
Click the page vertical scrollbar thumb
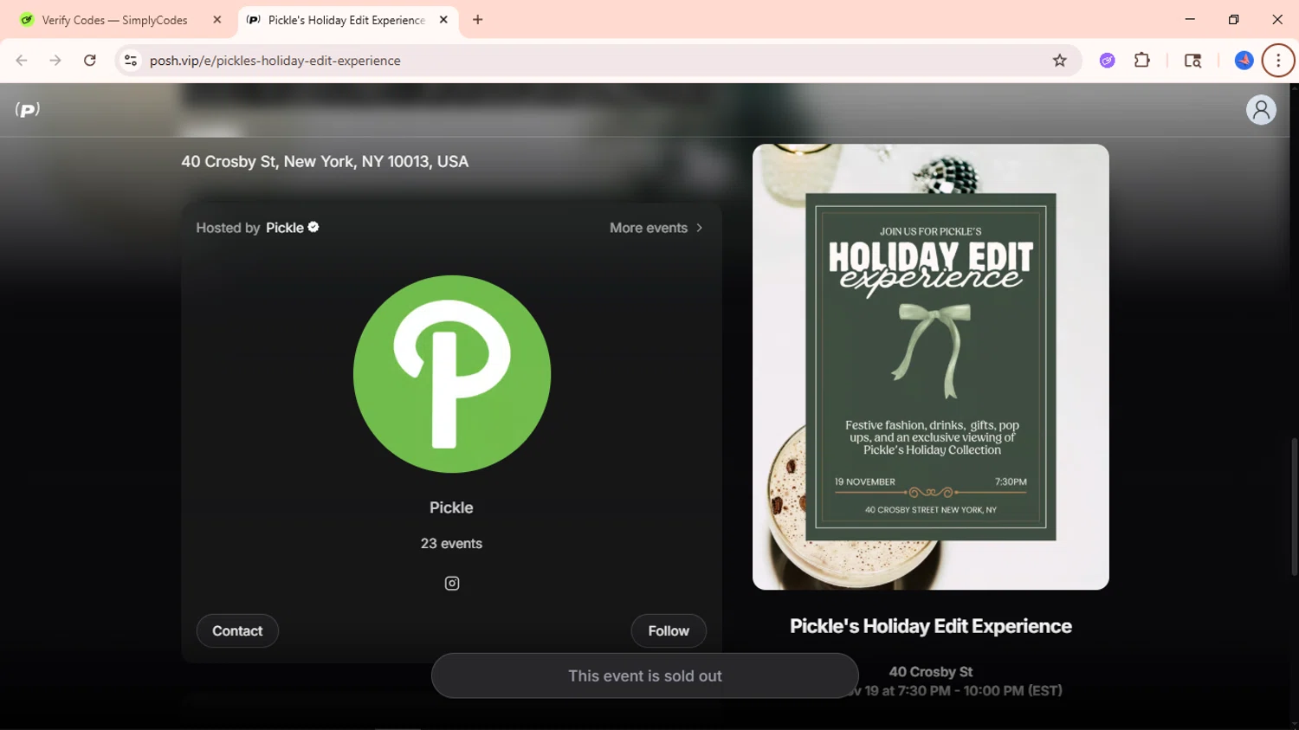1294,507
